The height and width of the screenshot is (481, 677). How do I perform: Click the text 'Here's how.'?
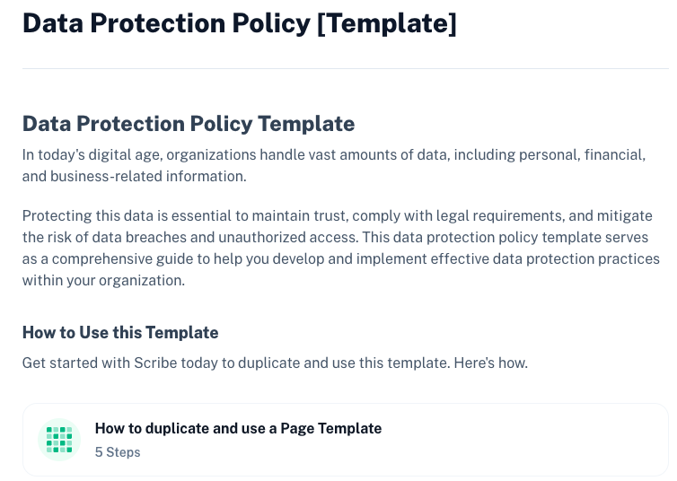tap(491, 363)
